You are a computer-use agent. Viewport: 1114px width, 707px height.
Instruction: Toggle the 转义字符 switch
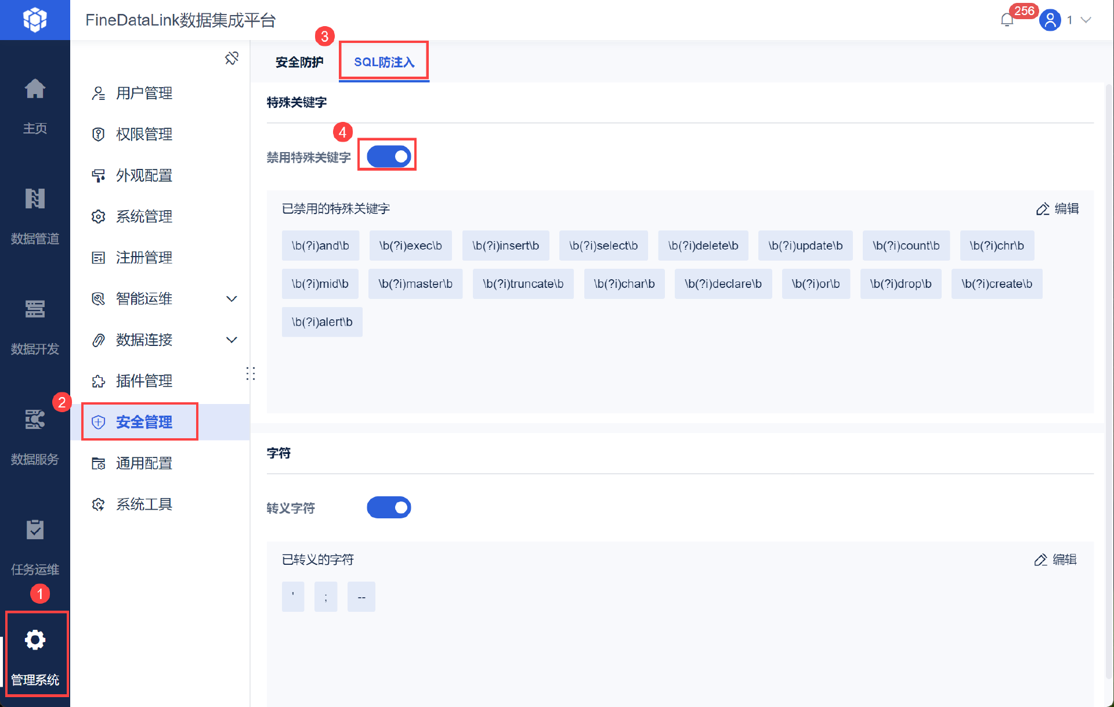389,507
